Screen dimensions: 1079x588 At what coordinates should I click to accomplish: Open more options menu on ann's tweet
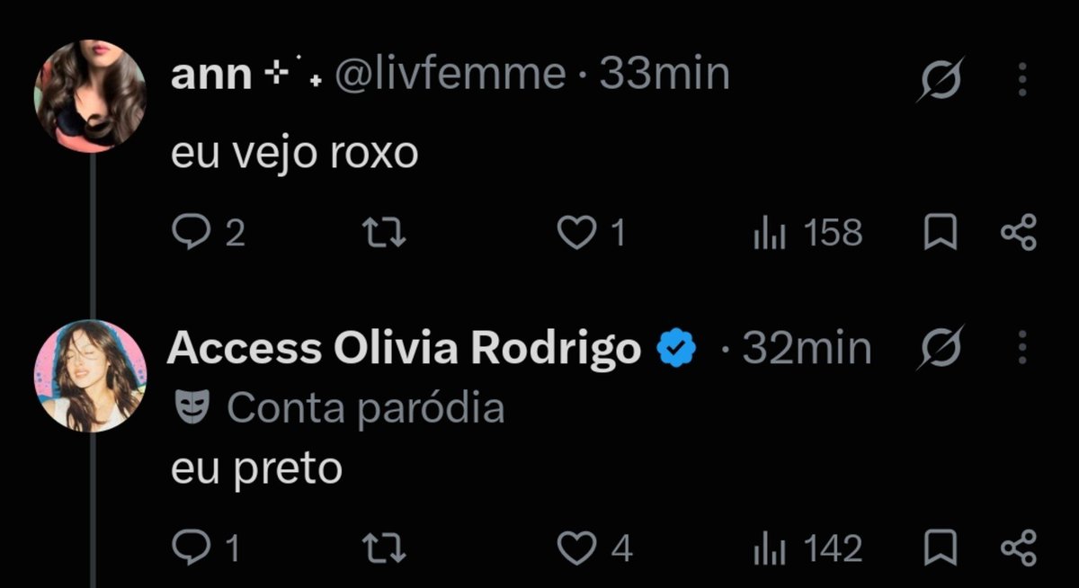pyautogui.click(x=1021, y=79)
